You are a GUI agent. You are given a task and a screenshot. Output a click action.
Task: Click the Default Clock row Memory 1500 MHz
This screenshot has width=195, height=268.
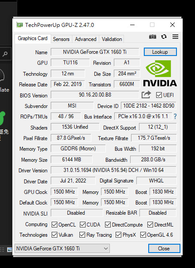(x=114, y=202)
